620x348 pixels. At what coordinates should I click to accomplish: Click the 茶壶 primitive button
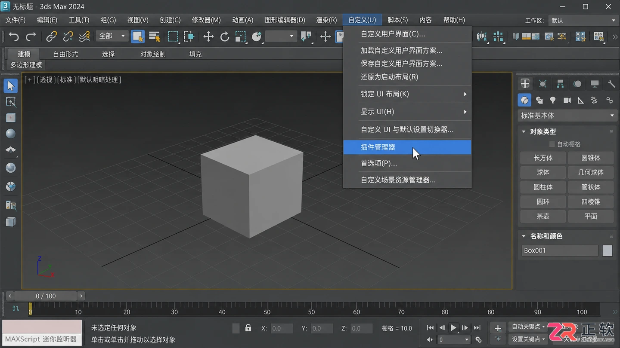(543, 217)
